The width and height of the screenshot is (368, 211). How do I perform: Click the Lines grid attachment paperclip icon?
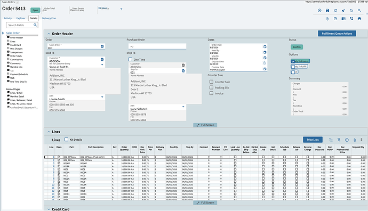(355, 140)
